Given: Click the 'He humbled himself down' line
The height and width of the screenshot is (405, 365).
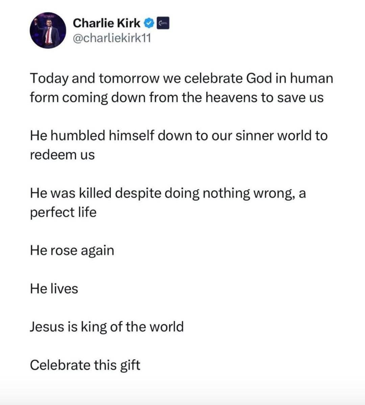Looking at the screenshot, I should point(178,136).
